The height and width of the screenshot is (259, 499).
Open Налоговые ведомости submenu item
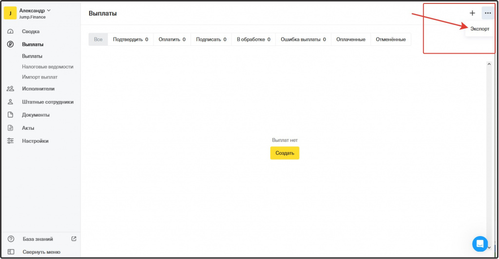point(47,66)
